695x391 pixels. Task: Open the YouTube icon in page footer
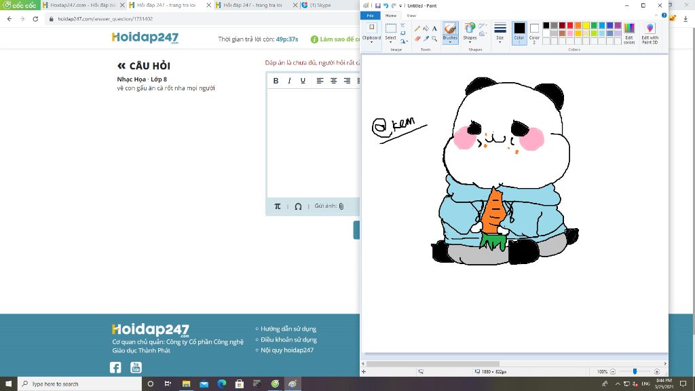point(136,367)
